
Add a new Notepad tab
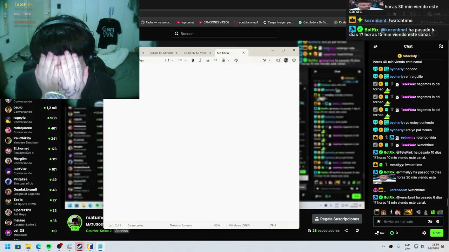coord(254,53)
